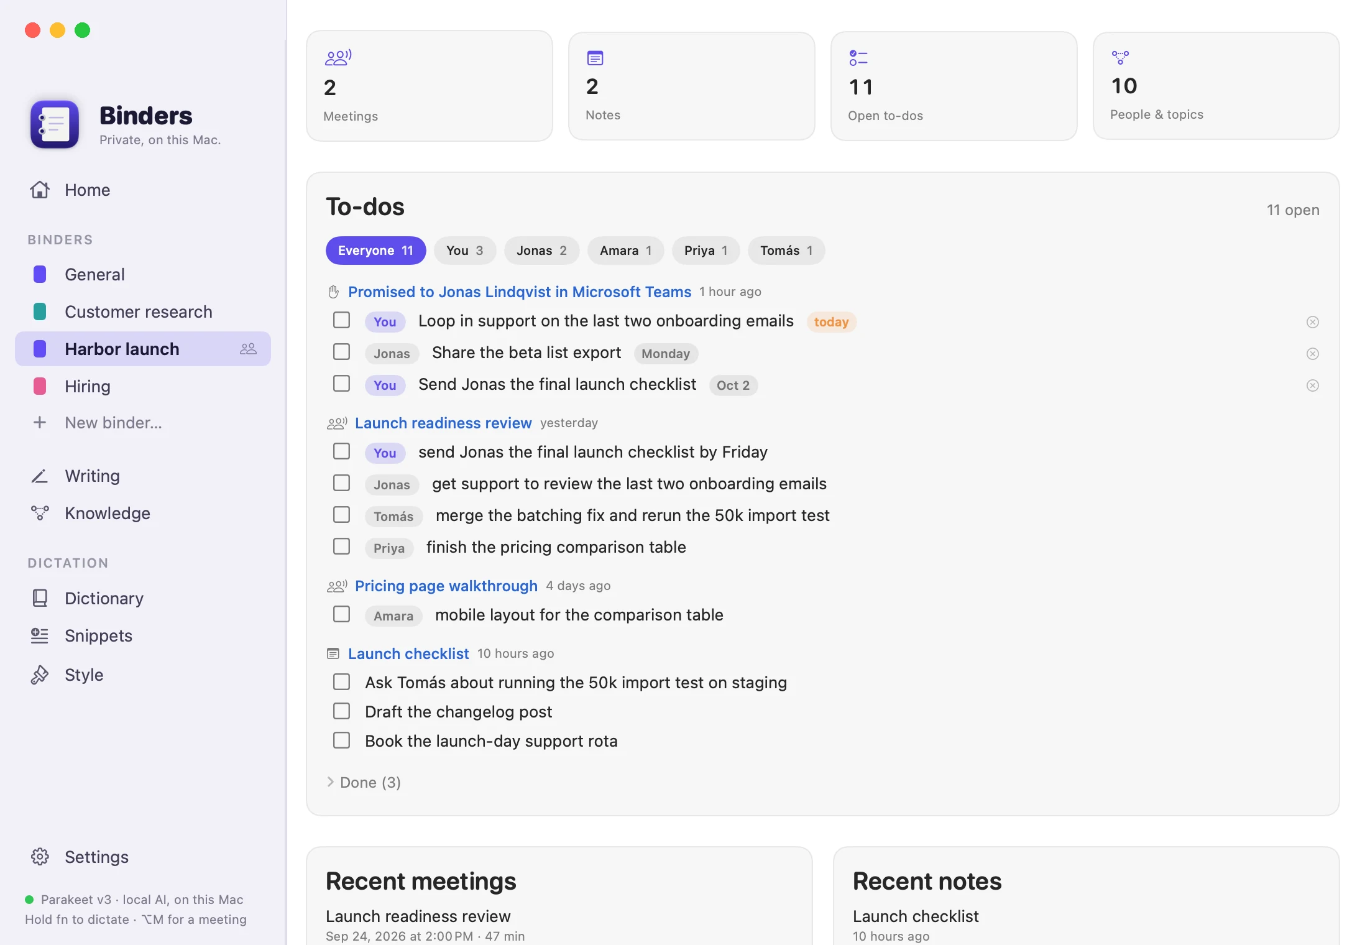Click the Notes icon in stats card
Viewport: 1370px width, 945px height.
(595, 58)
